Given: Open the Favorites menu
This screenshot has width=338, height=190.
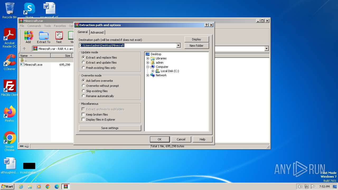Looking at the screenshot, I should pos(60,26).
